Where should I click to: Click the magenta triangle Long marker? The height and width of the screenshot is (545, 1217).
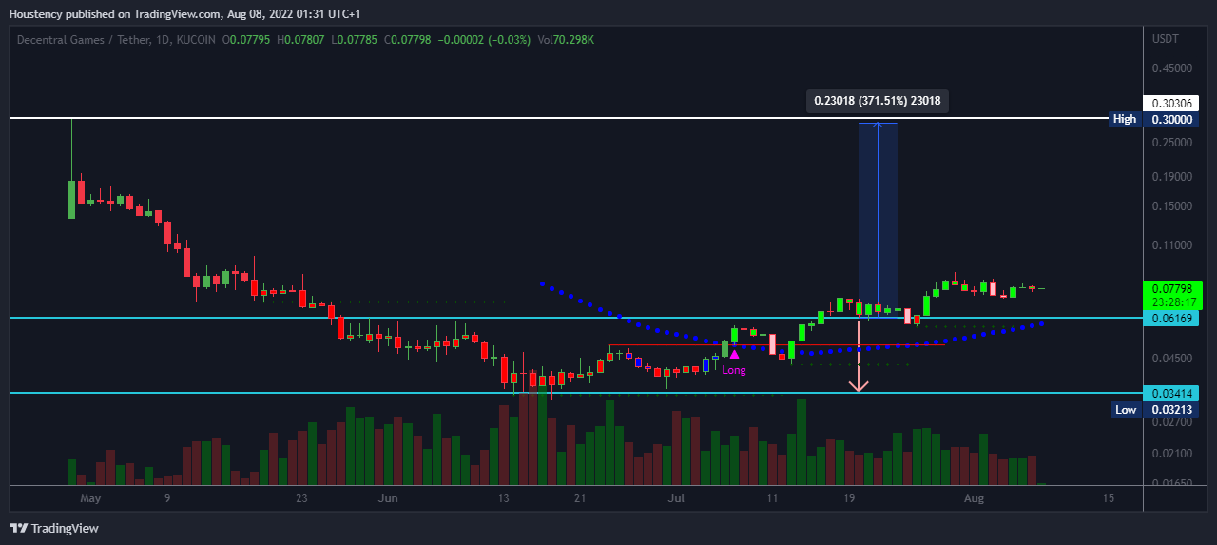click(734, 354)
